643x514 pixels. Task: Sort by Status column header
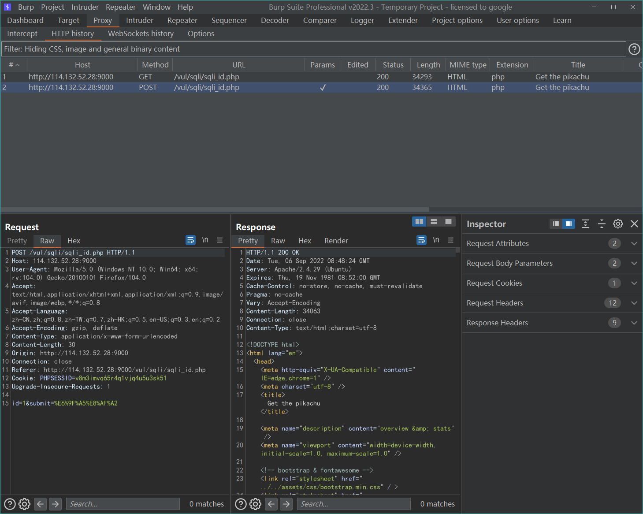pyautogui.click(x=393, y=65)
